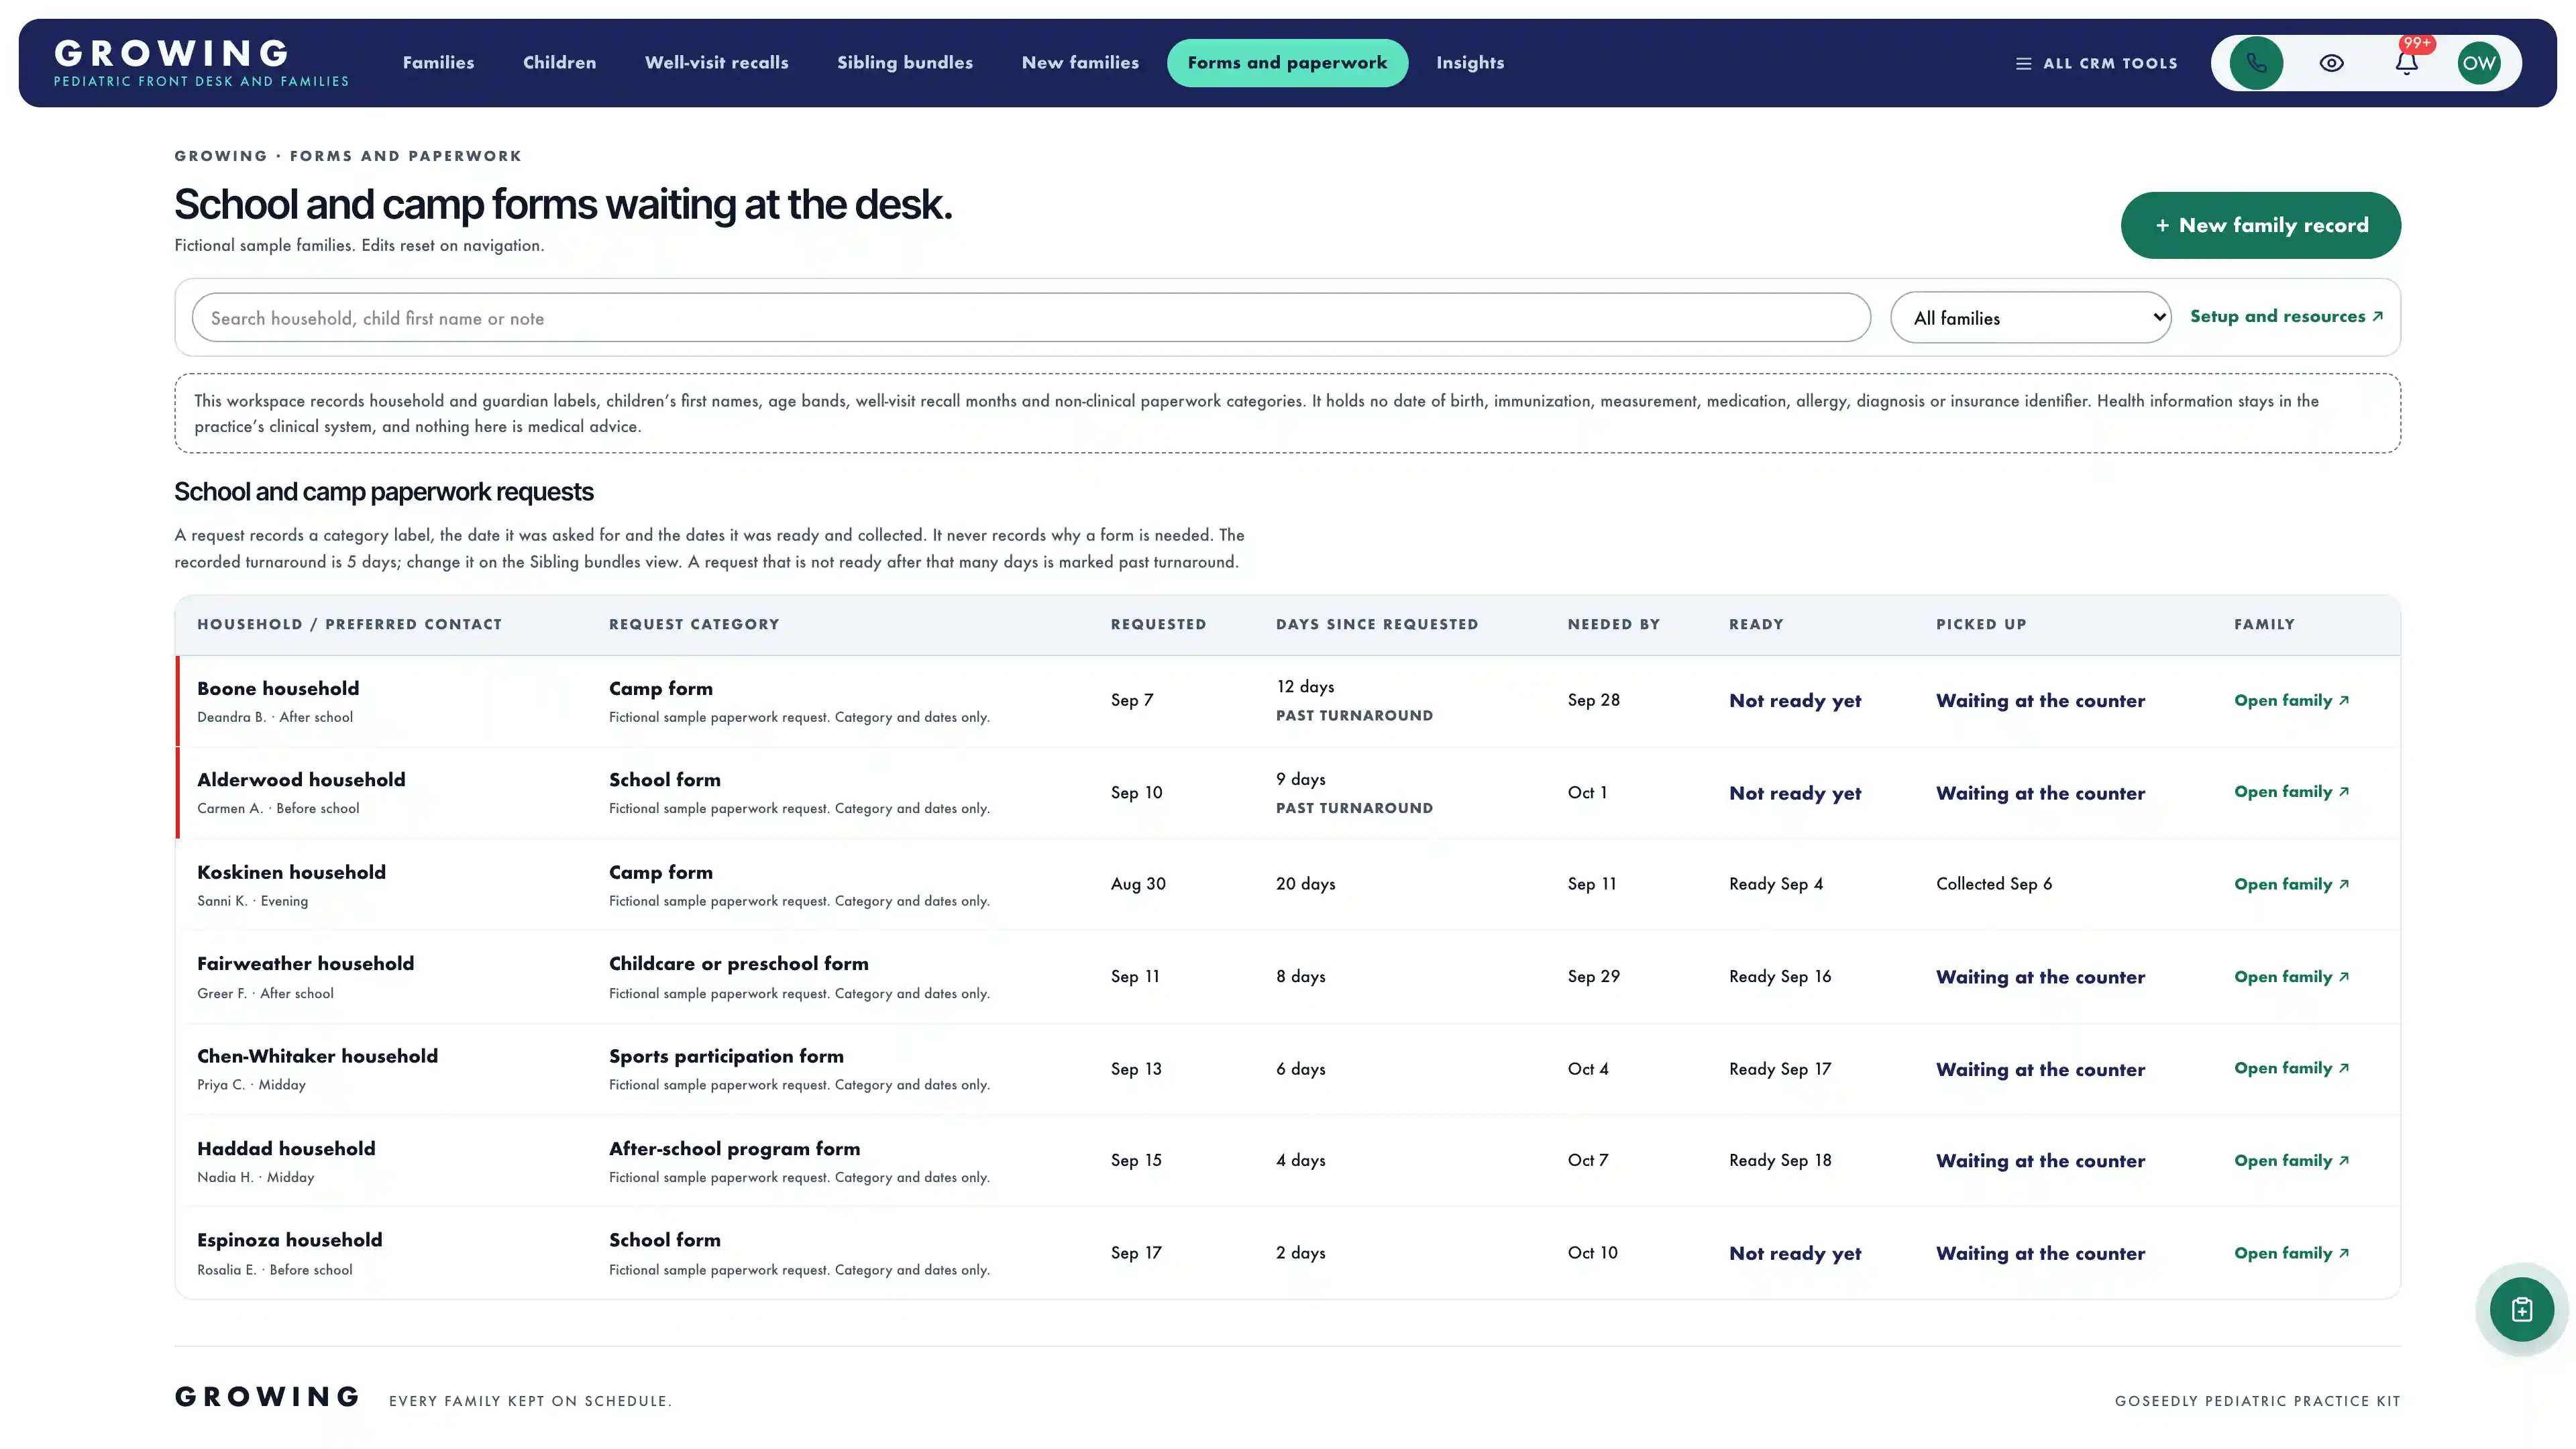Click the Chen-Whitaker household name
The width and height of the screenshot is (2576, 1449).
coord(317,1056)
